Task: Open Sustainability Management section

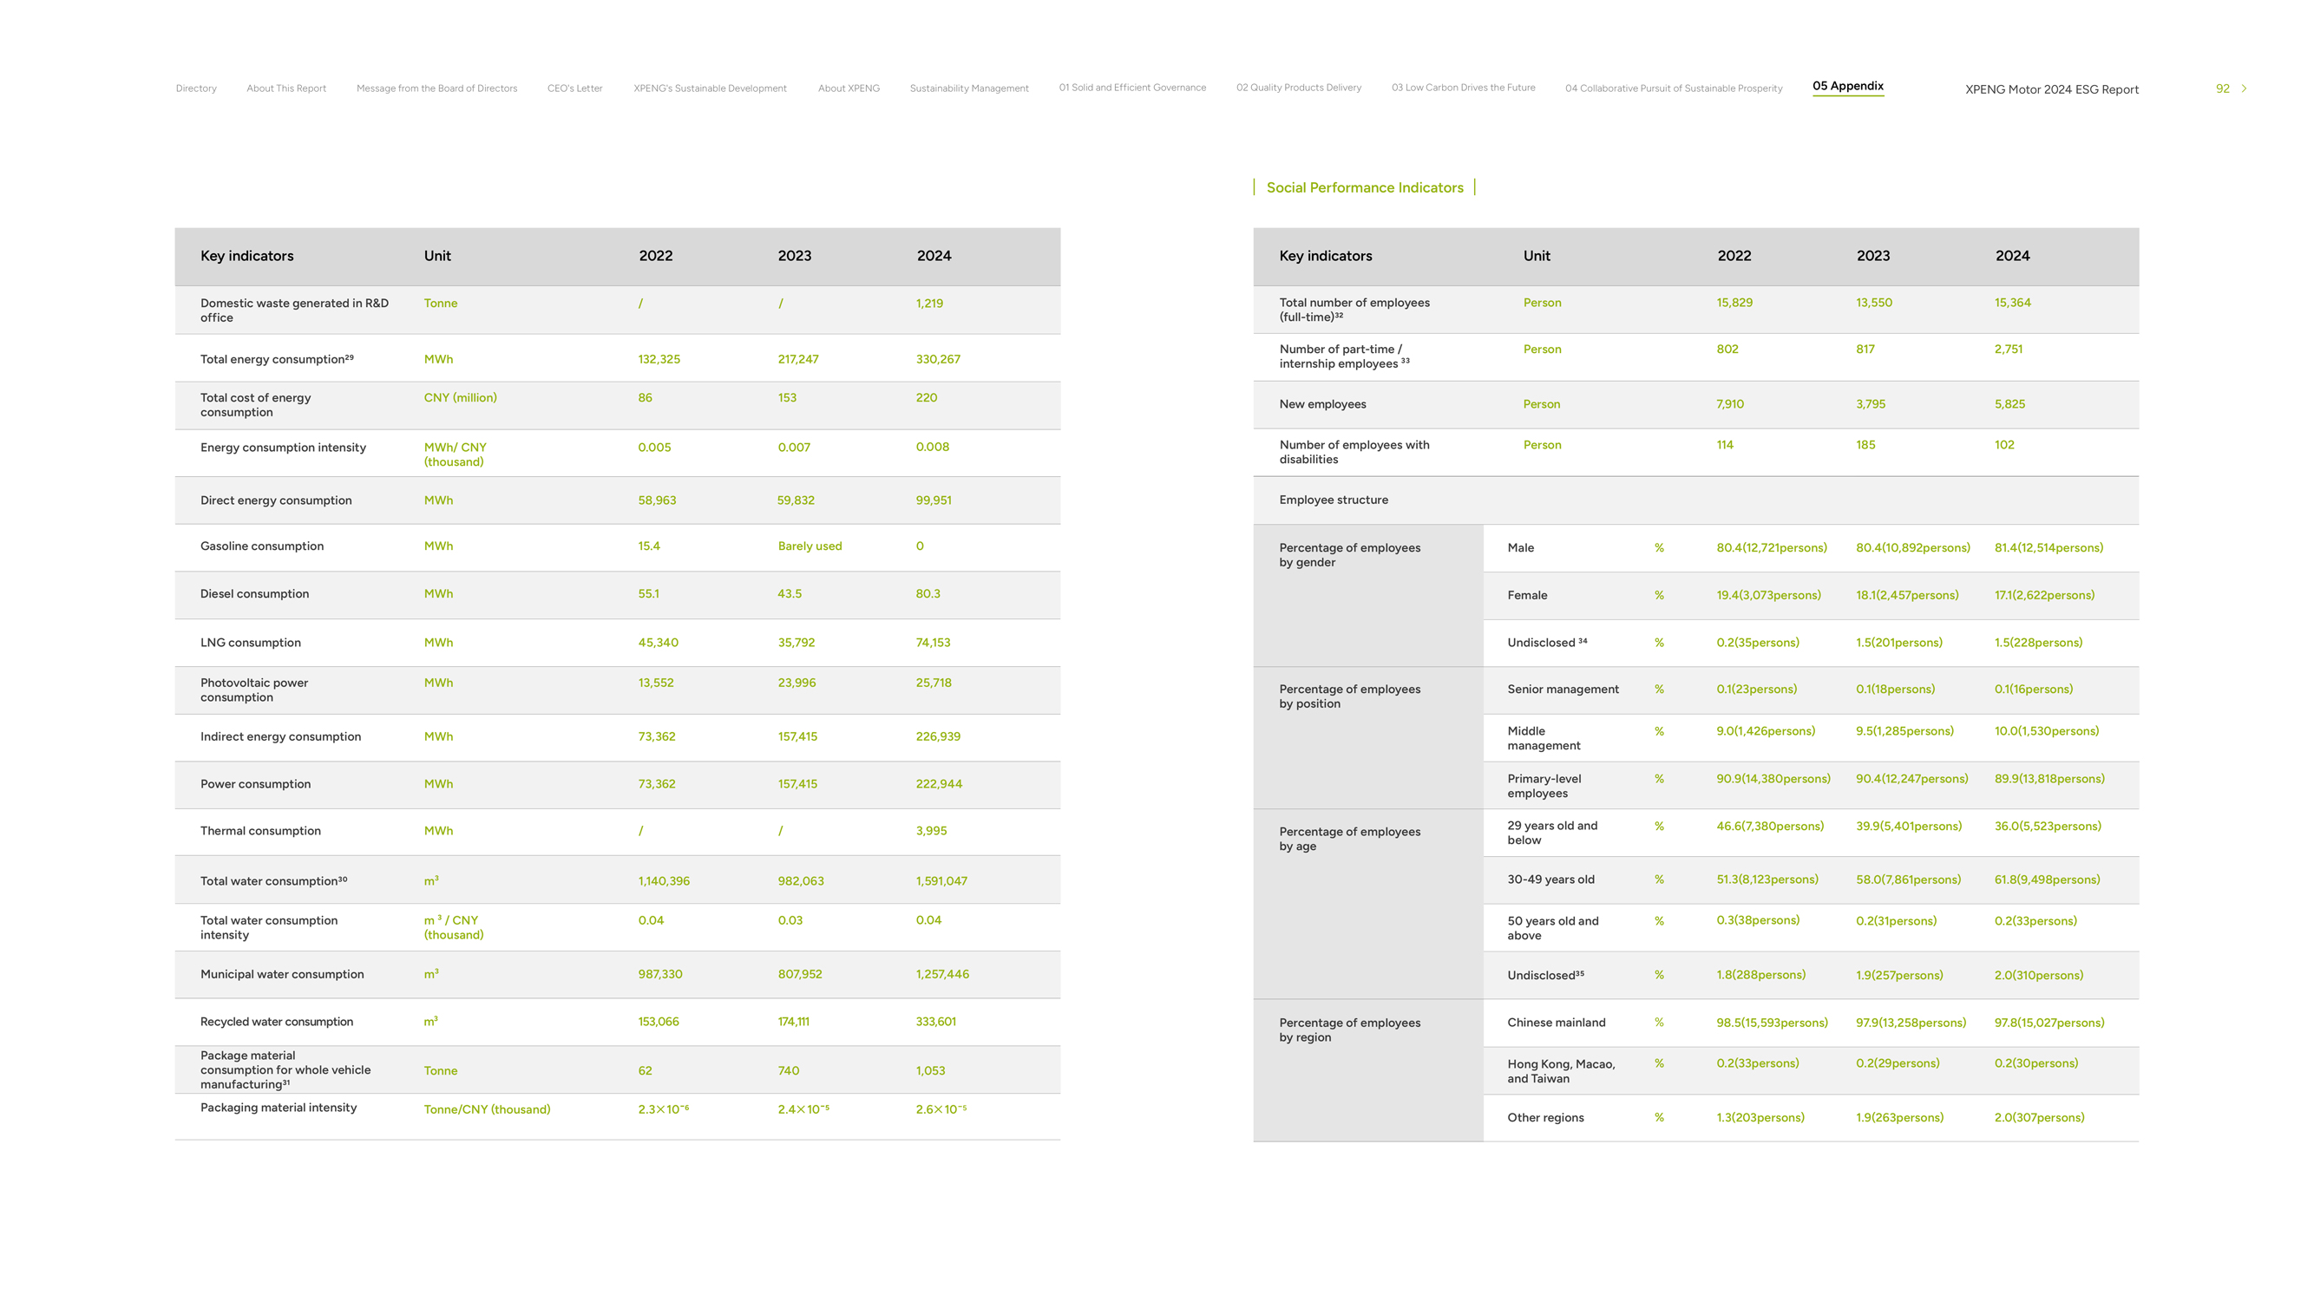Action: 968,88
